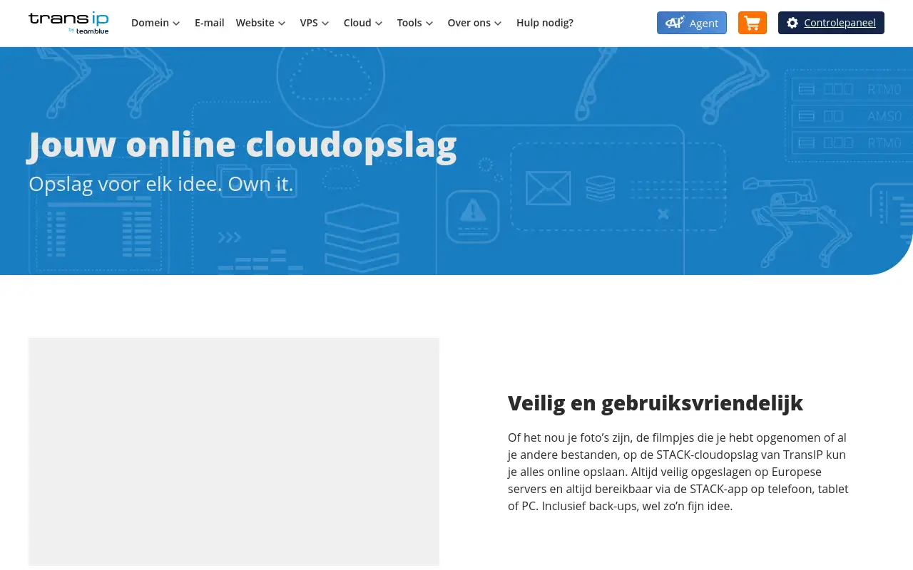
Task: Open the Domein menu label
Action: [x=150, y=23]
